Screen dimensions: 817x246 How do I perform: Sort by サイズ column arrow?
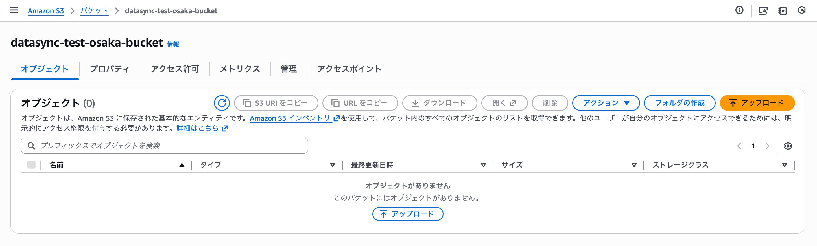point(634,165)
